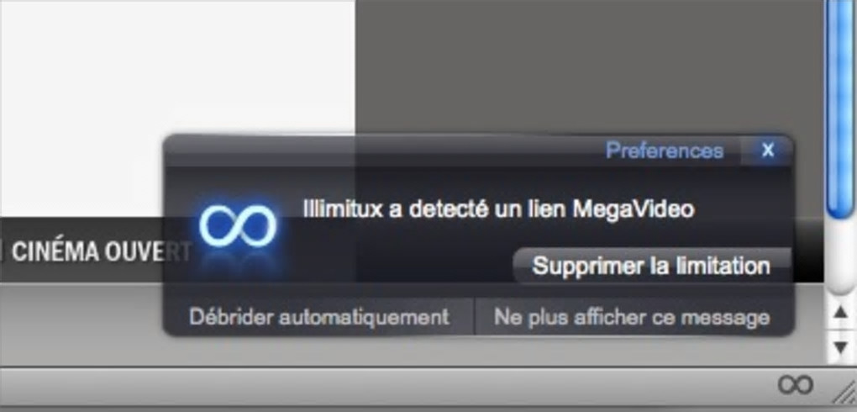The width and height of the screenshot is (857, 412).
Task: Click the black banner strip beside the popup
Action: coord(807,250)
